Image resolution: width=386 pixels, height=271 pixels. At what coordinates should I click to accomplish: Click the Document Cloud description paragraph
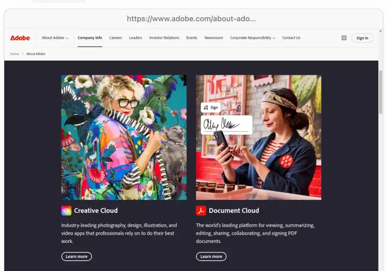[255, 233]
